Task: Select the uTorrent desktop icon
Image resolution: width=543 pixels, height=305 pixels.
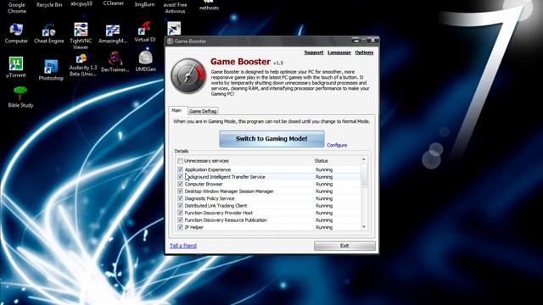Action: point(16,68)
